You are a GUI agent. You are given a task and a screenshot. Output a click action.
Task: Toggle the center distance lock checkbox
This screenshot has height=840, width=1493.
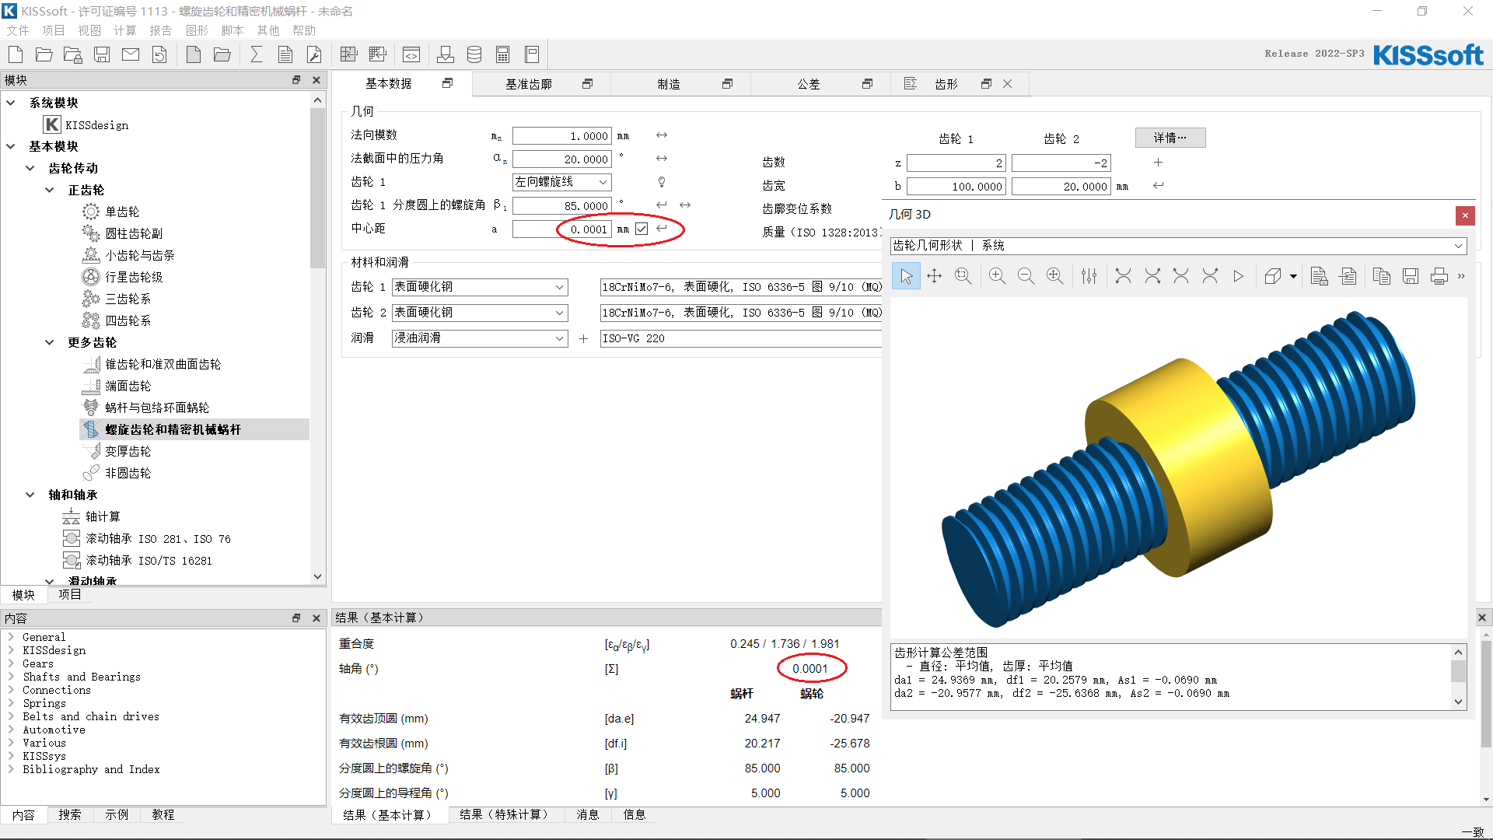[x=642, y=229]
